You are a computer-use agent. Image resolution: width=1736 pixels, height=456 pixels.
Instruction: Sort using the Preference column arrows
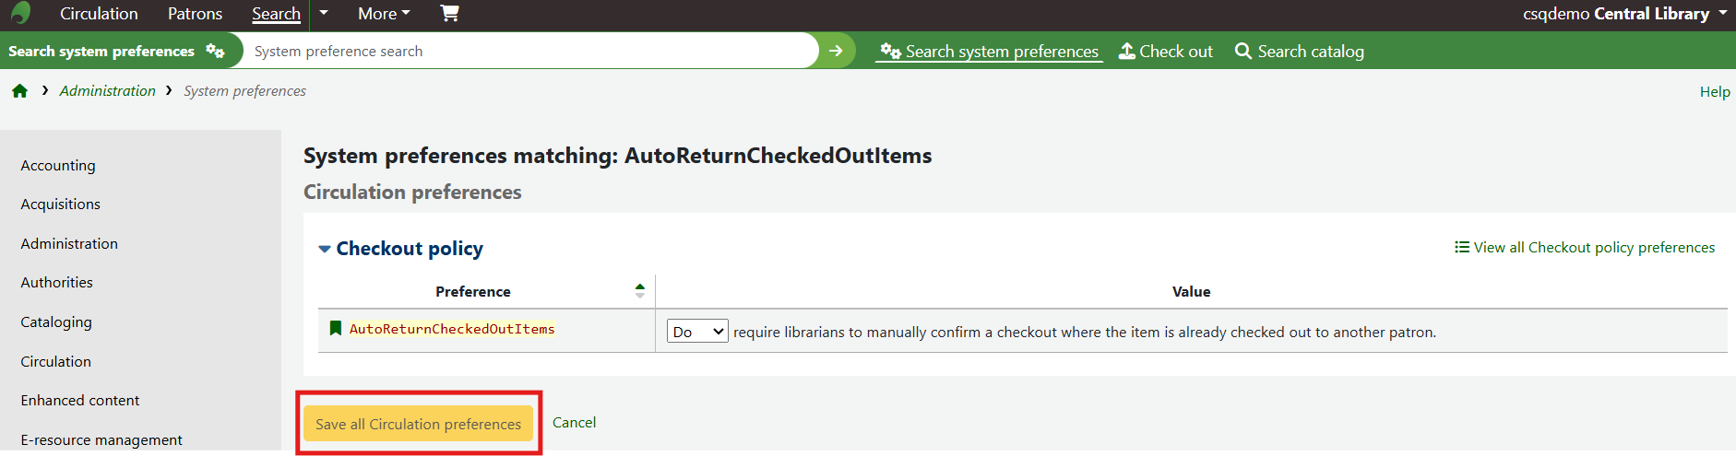point(640,291)
